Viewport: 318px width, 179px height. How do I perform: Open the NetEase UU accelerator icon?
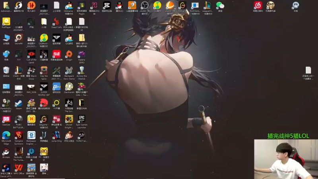(x=31, y=152)
